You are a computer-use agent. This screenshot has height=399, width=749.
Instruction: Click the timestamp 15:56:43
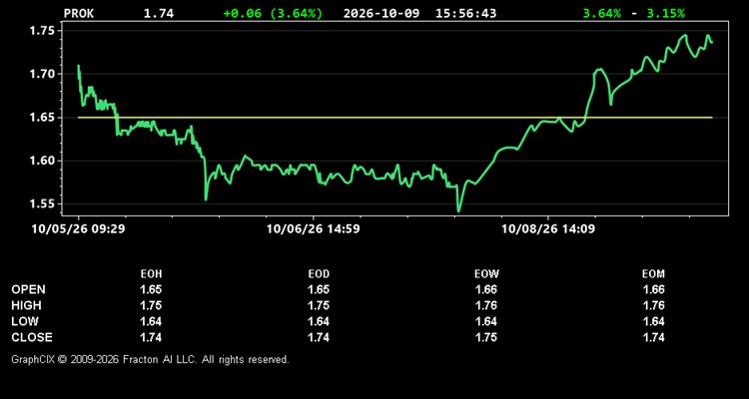465,14
